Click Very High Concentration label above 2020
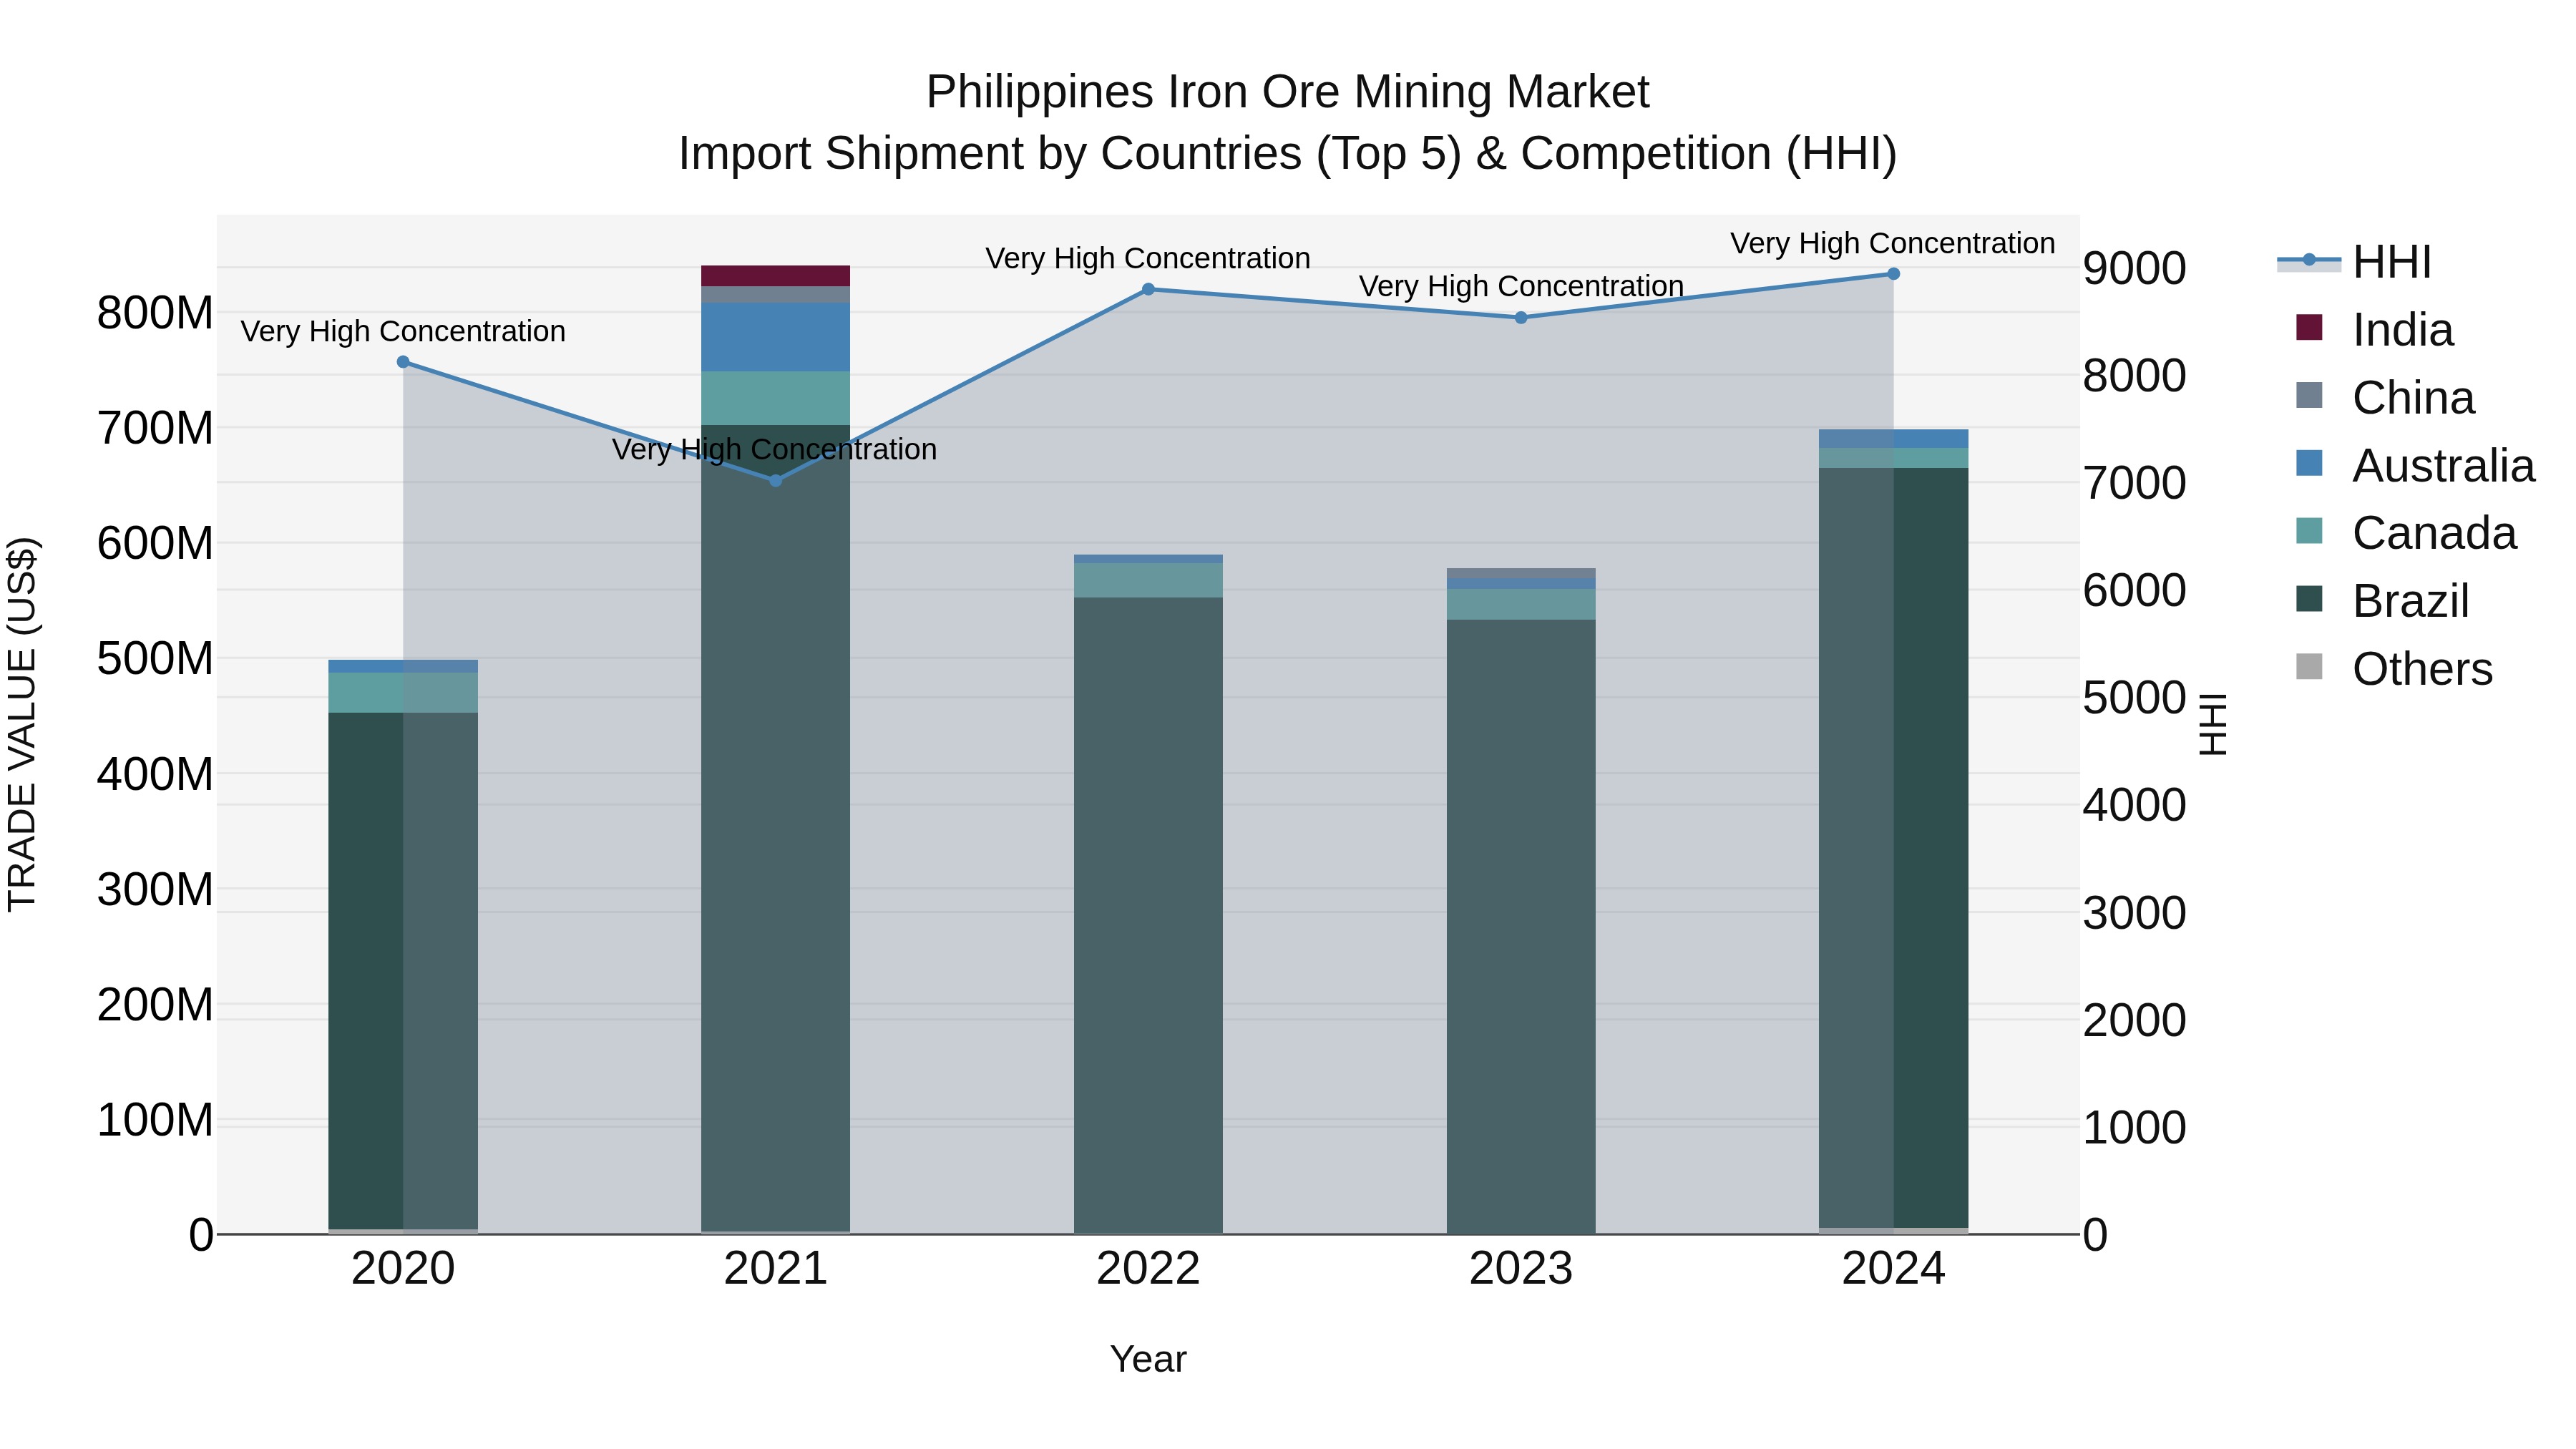This screenshot has width=2576, height=1449. point(403,331)
